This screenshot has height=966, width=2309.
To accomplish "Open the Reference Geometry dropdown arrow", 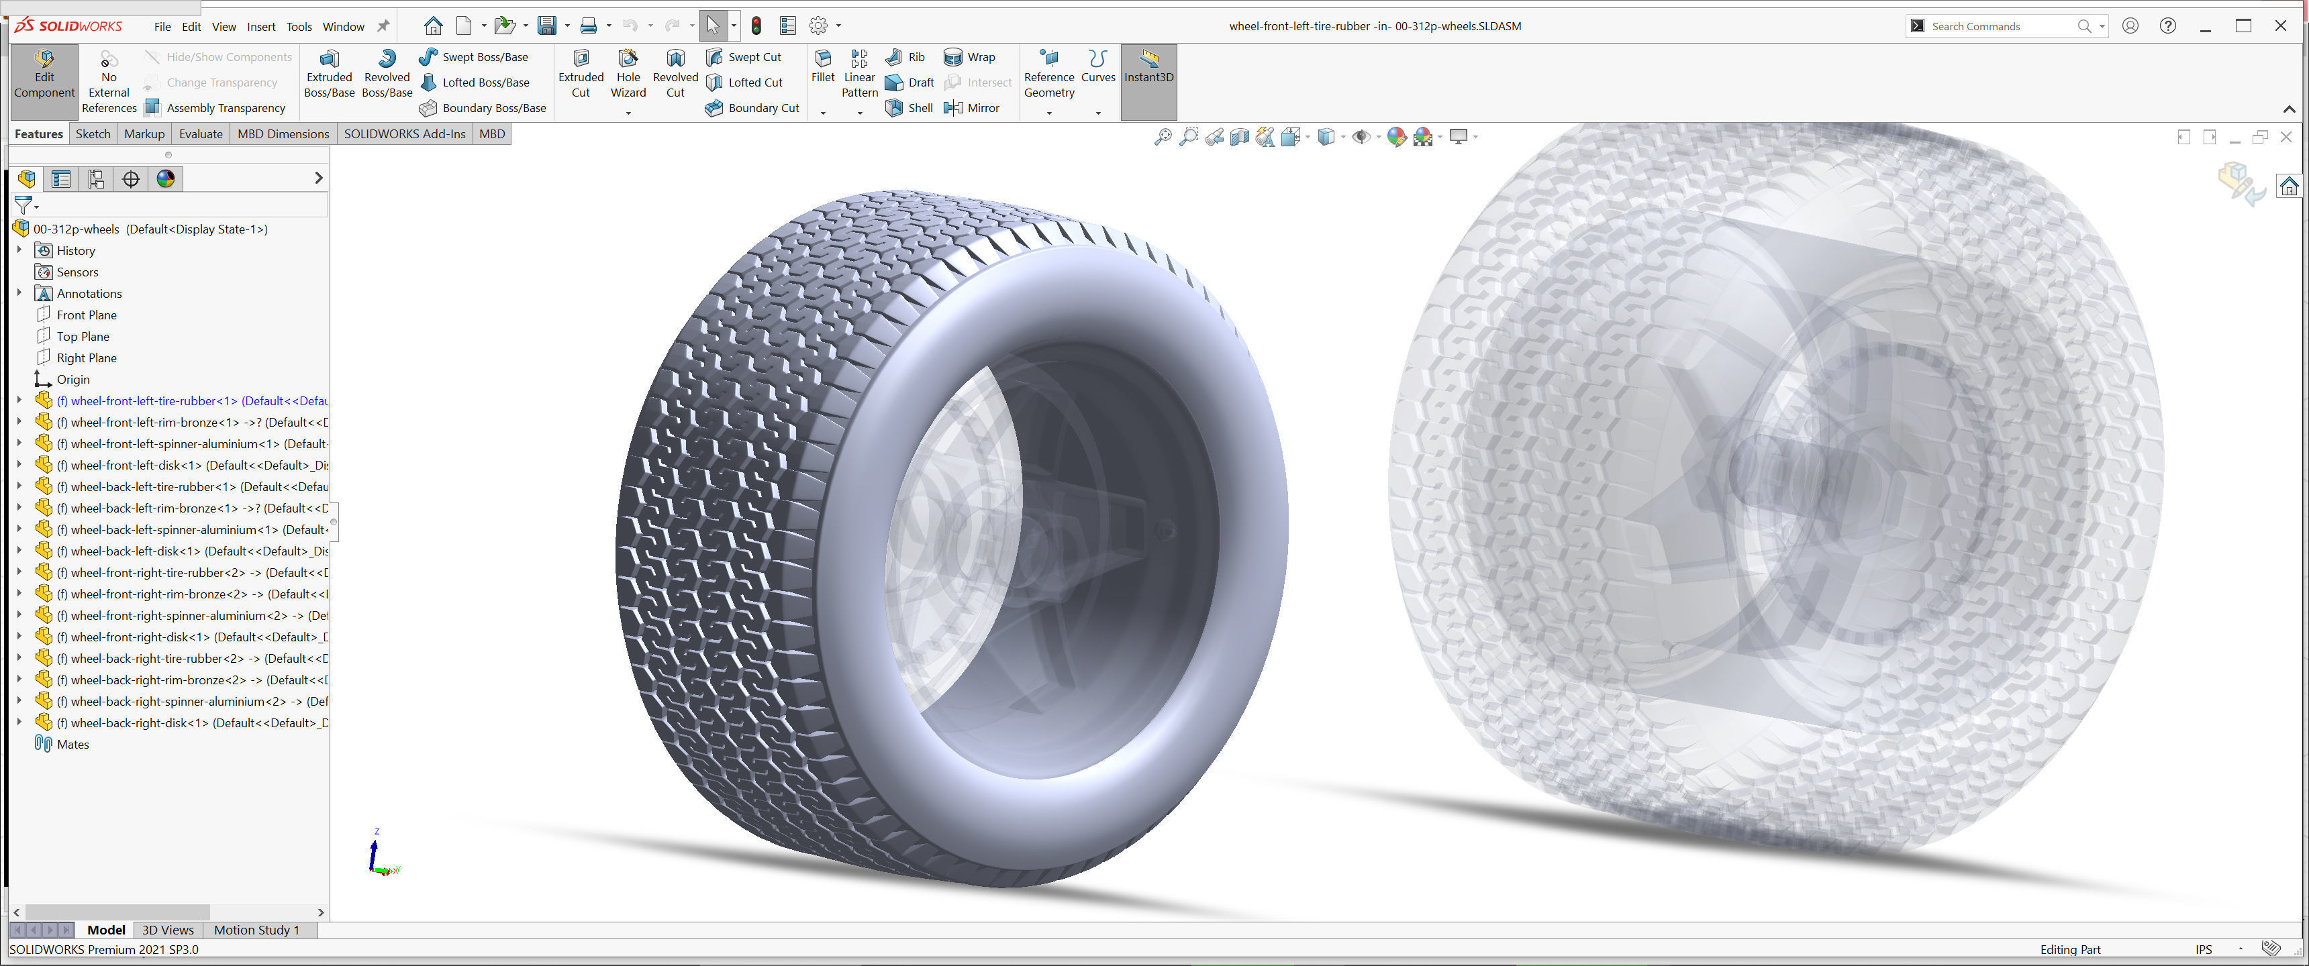I will (1048, 113).
